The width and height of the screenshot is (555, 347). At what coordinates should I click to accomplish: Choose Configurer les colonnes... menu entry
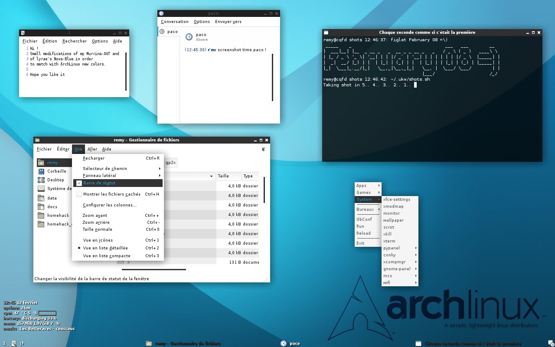(118, 205)
